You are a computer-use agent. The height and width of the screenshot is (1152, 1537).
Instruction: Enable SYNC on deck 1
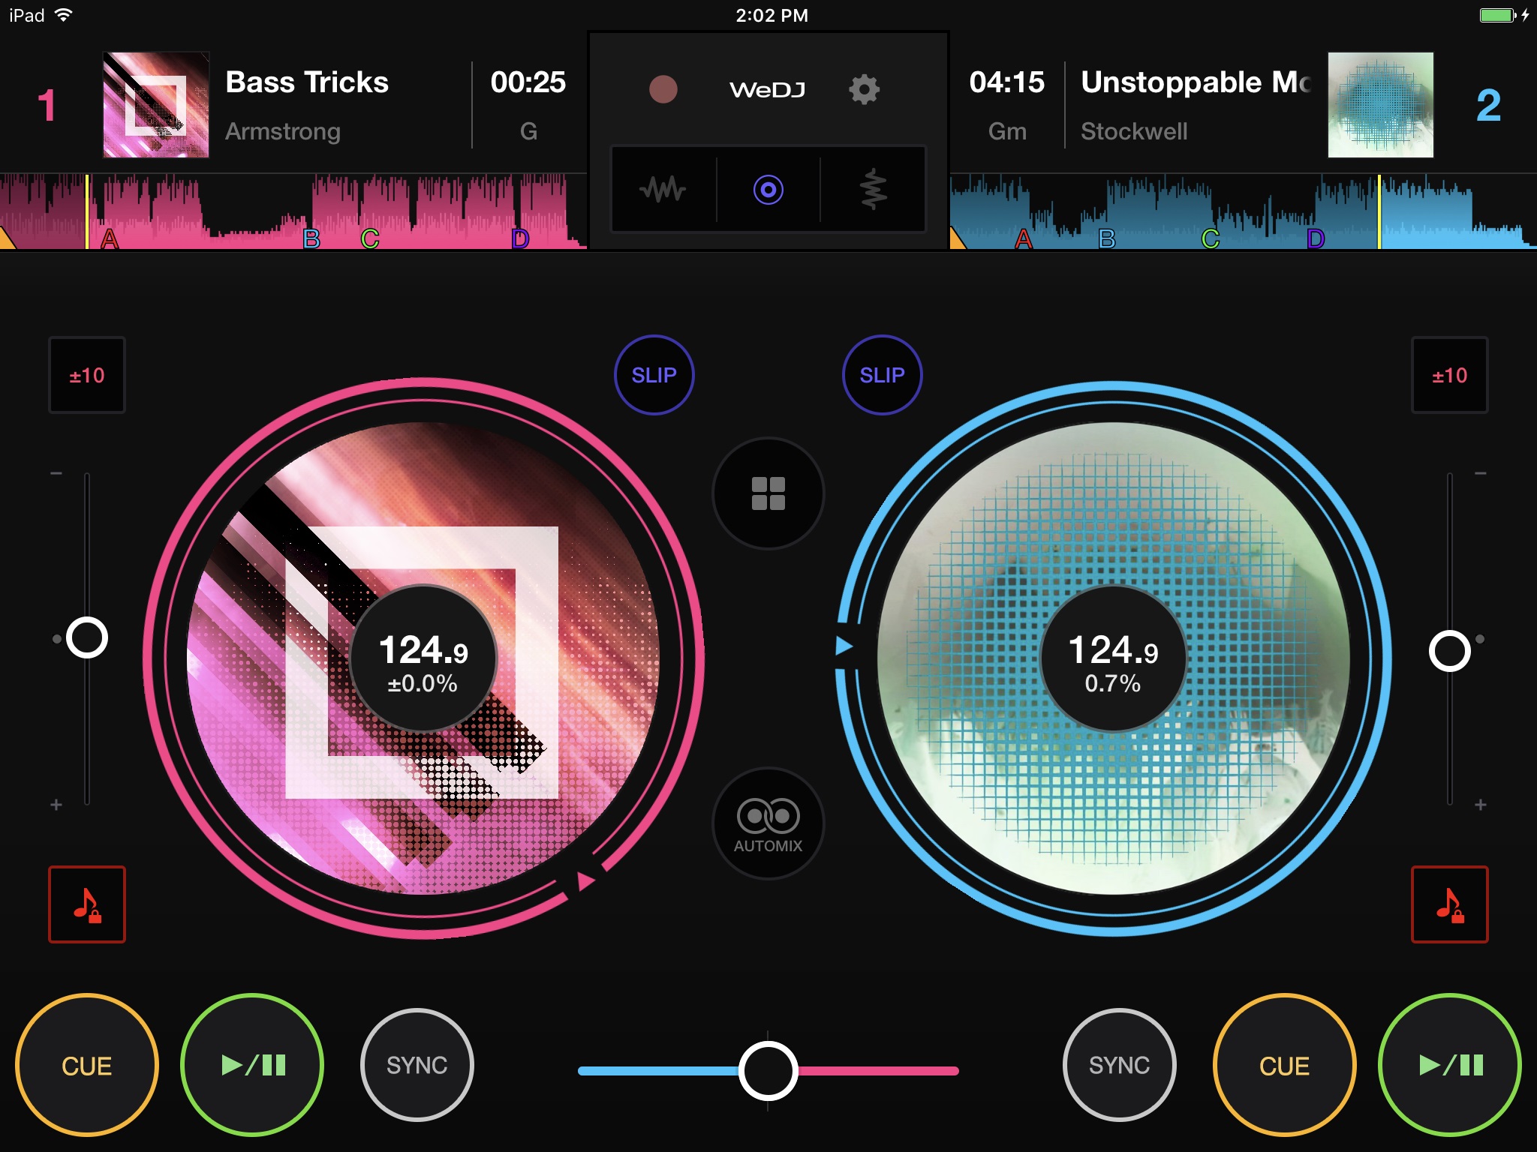pos(417,1065)
